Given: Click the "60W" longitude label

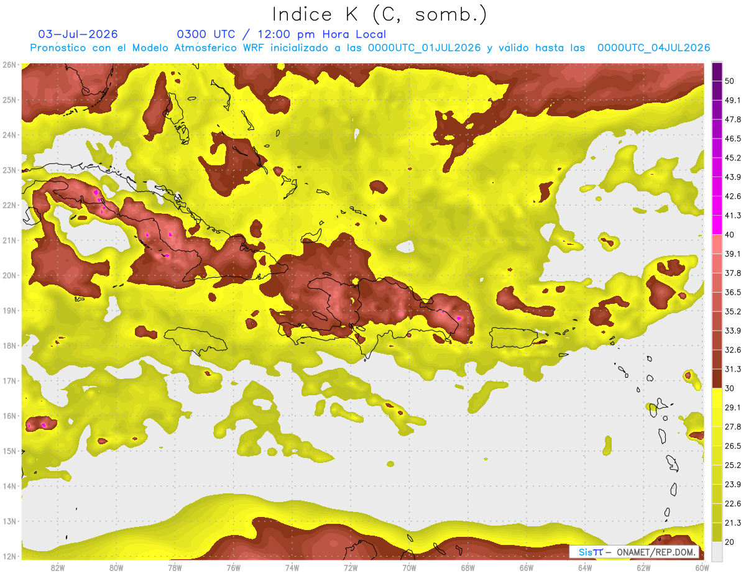Looking at the screenshot, I should (702, 568).
